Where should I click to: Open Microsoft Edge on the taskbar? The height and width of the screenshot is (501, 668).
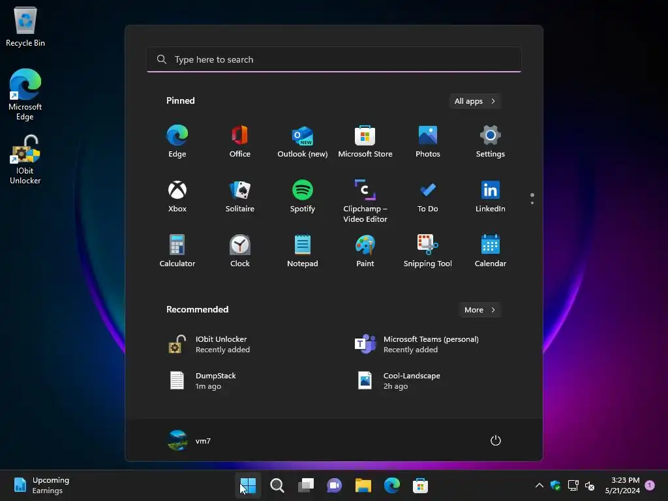click(392, 485)
